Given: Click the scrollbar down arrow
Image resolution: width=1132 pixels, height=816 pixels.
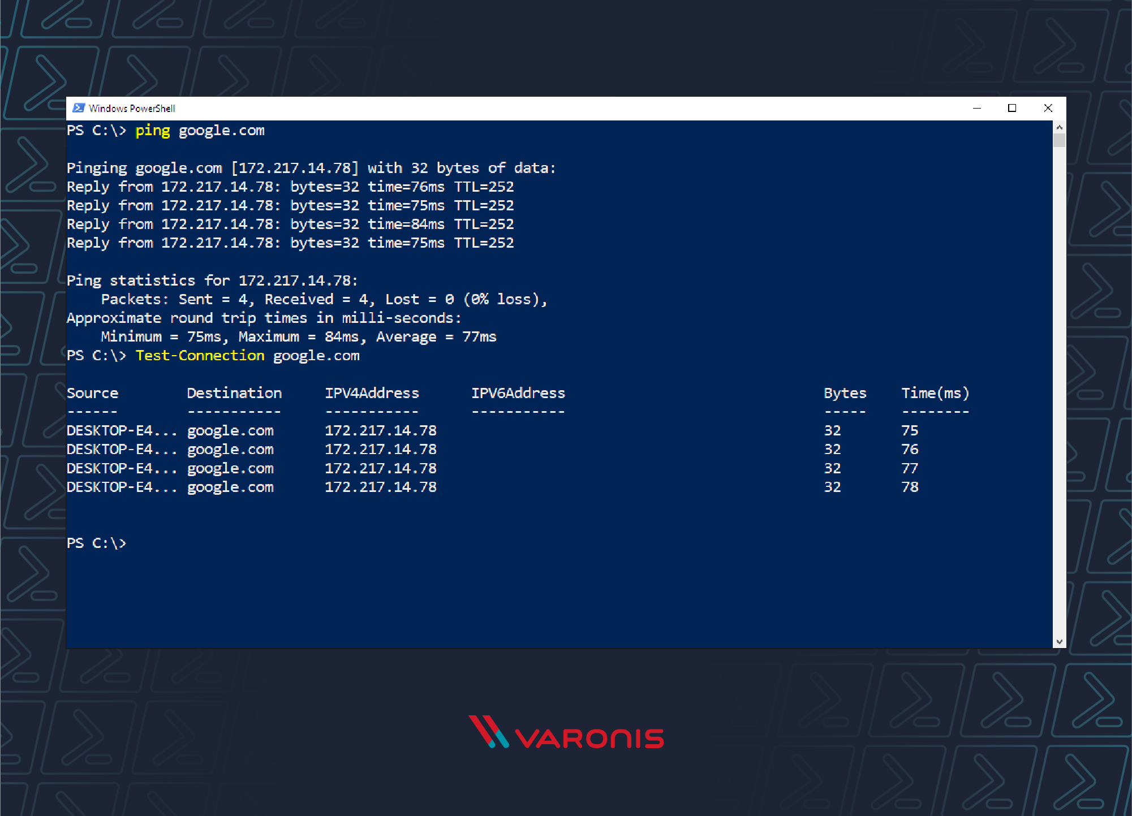Looking at the screenshot, I should tap(1058, 641).
